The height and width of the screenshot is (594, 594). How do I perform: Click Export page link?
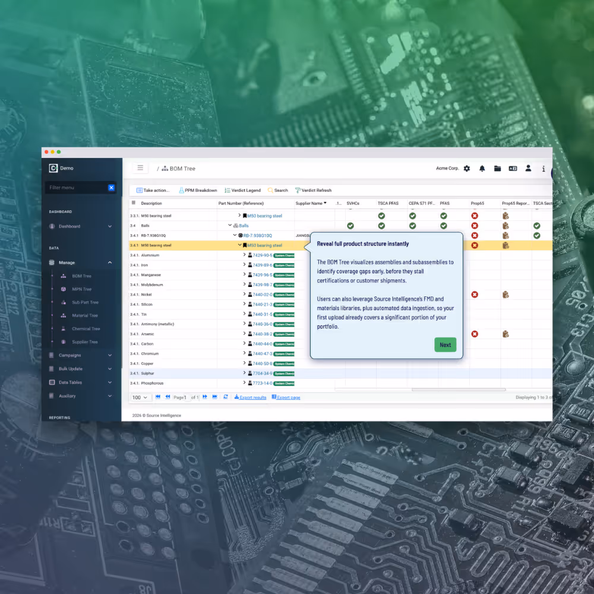tap(286, 397)
